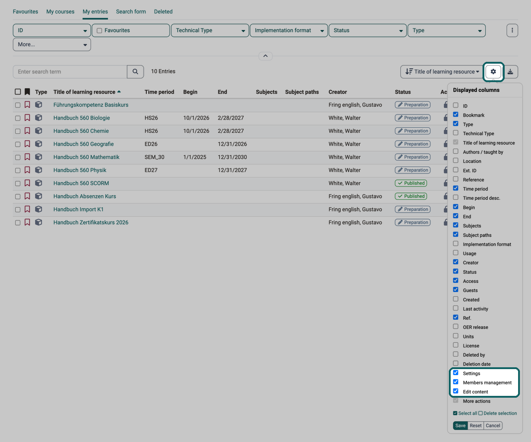Click the search magnifier button
Viewport: 531px width, 442px height.
tap(135, 72)
